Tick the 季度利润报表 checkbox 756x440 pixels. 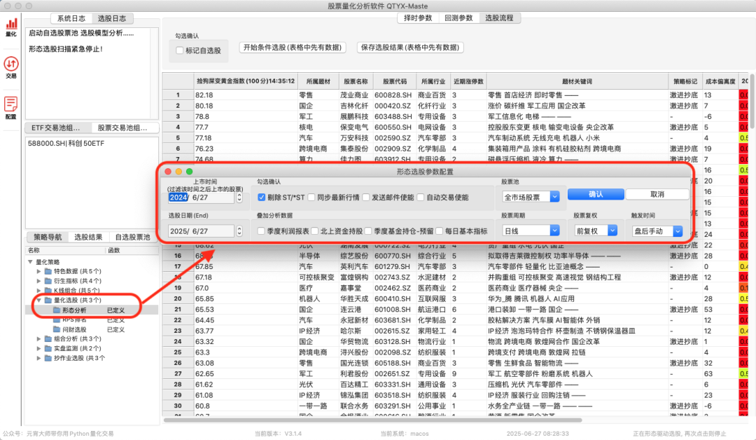click(x=261, y=231)
